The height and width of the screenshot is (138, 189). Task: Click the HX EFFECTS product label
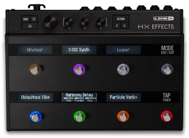[x=156, y=27]
